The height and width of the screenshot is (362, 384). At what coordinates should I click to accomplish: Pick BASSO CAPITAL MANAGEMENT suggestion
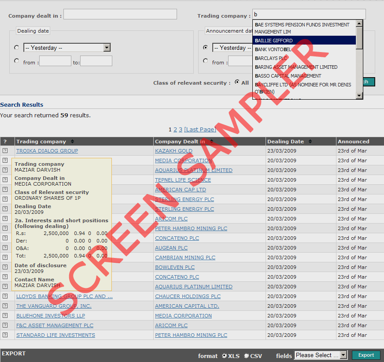[x=304, y=76]
